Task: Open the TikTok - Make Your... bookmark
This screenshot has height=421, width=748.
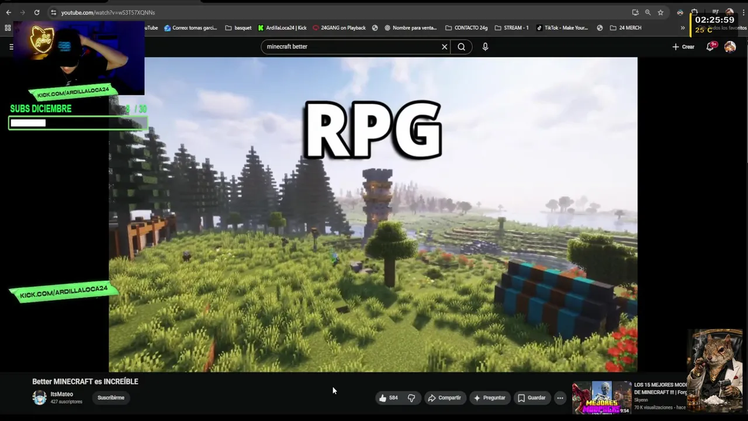Action: pyautogui.click(x=562, y=27)
